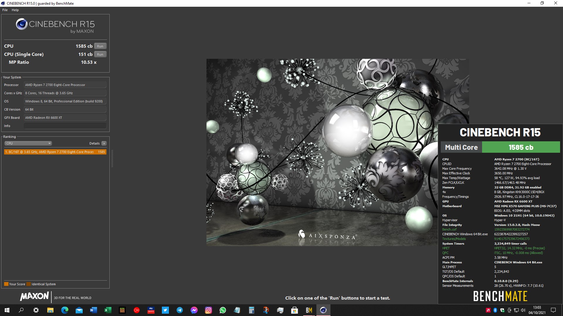
Task: Click the QPC timer entry
Action: click(x=445, y=253)
